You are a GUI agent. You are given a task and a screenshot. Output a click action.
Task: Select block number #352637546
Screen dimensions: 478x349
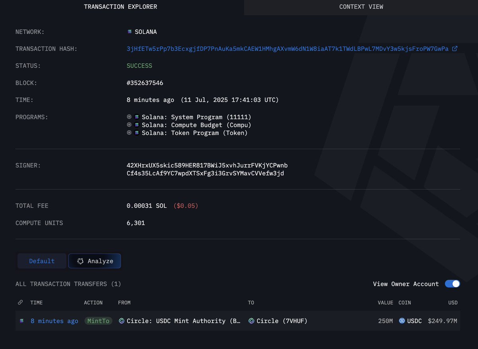click(x=145, y=83)
